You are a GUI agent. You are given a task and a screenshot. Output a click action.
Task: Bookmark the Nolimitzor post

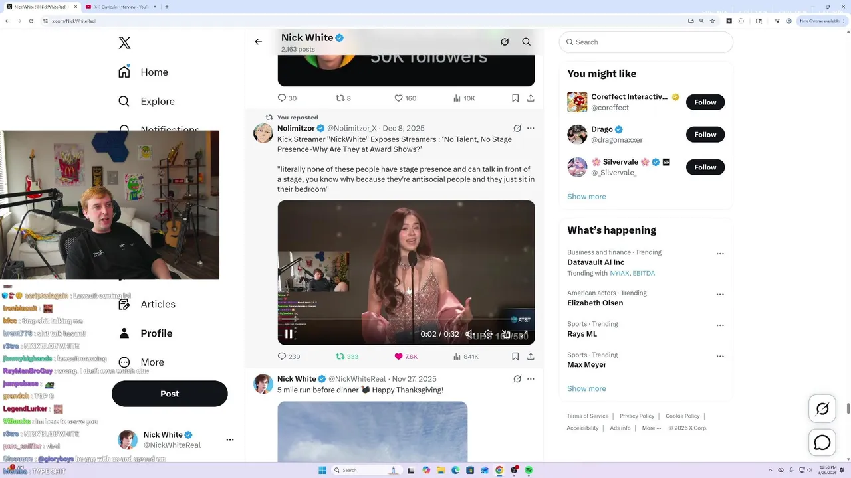click(515, 357)
